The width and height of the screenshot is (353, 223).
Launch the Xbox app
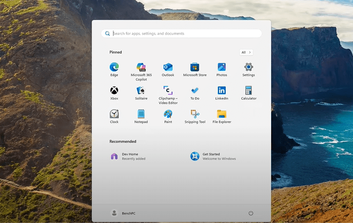click(114, 90)
